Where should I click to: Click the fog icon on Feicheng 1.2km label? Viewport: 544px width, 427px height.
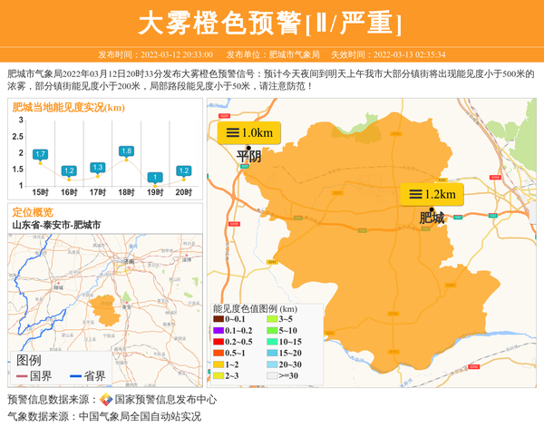coord(414,194)
